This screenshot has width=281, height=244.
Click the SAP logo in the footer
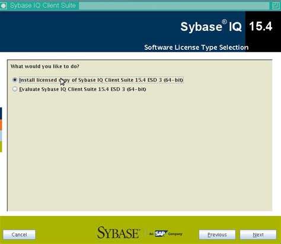coord(161,234)
